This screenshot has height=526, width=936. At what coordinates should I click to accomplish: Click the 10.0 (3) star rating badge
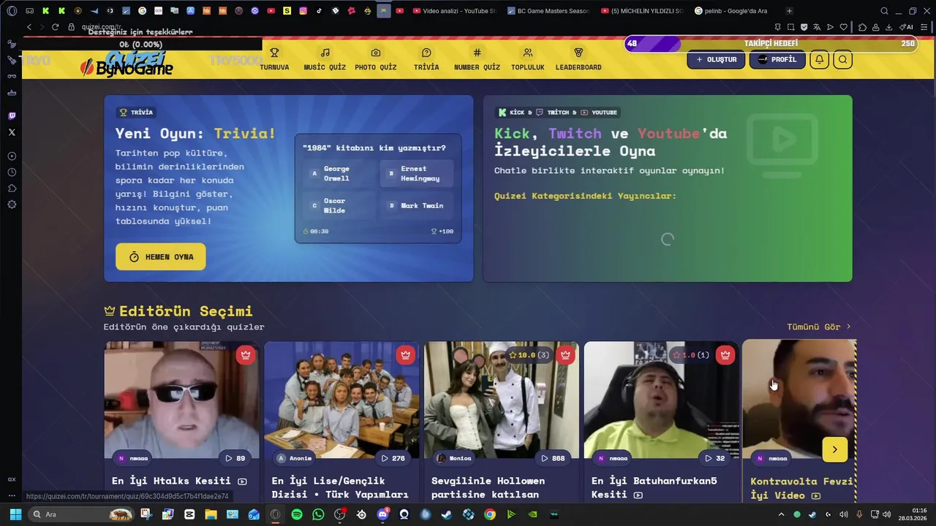529,355
